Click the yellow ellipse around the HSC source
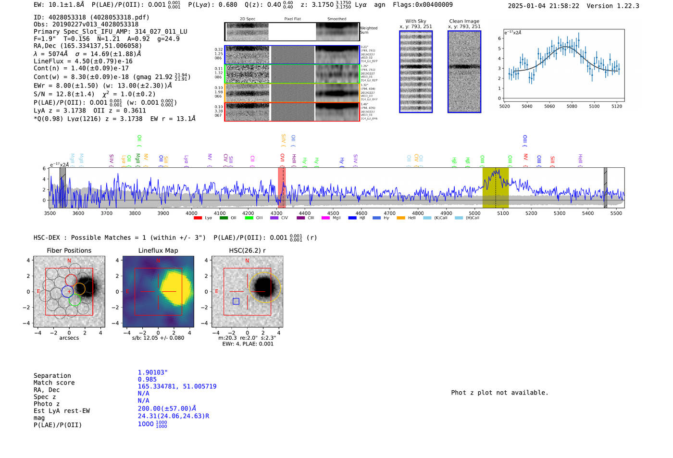 265,287
